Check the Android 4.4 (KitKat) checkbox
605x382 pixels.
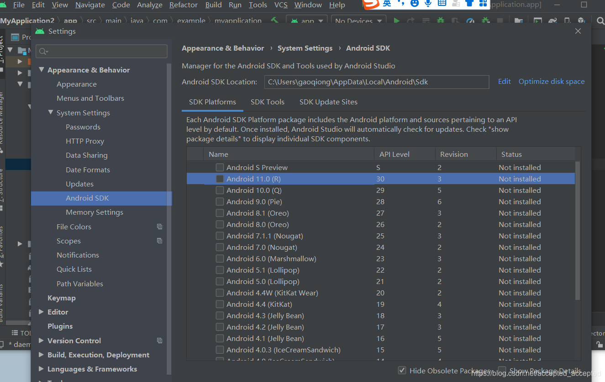tap(220, 304)
